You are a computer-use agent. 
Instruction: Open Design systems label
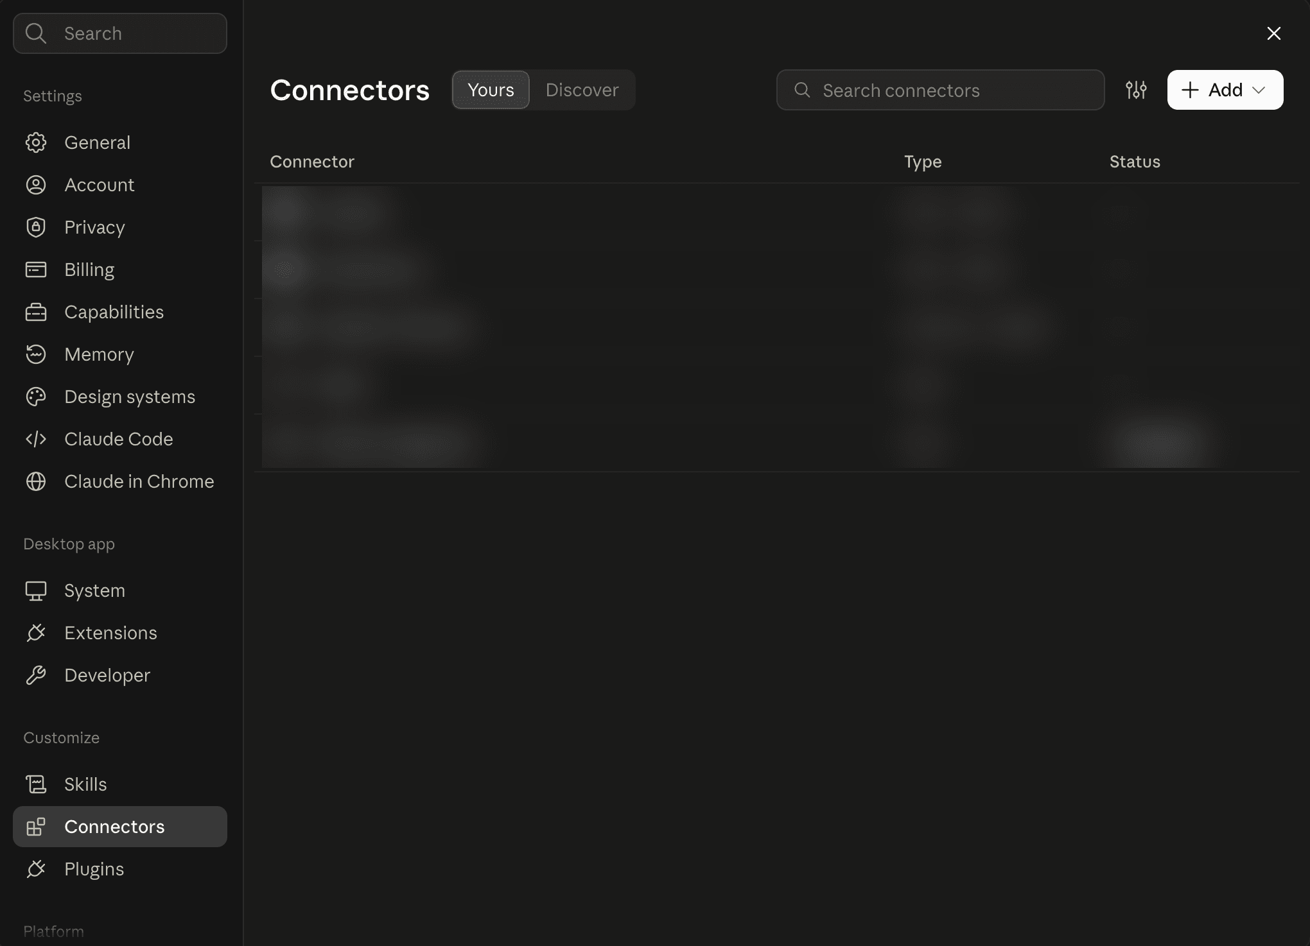pos(130,397)
